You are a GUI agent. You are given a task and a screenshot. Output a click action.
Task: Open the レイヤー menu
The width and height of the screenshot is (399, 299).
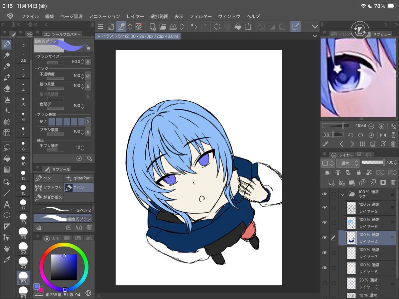tap(135, 16)
